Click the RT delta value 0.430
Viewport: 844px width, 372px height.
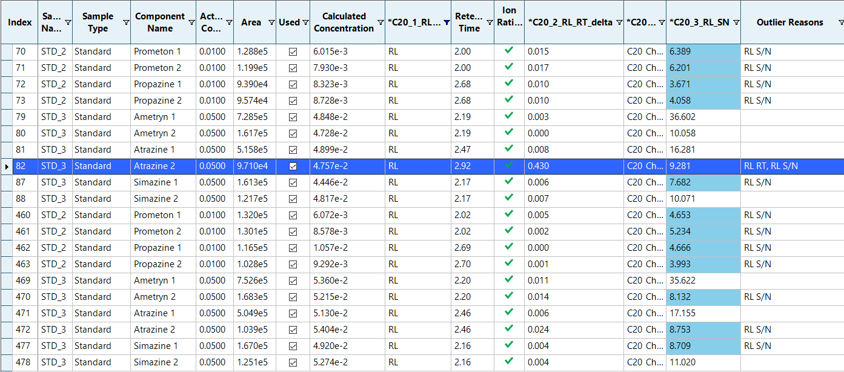click(539, 166)
